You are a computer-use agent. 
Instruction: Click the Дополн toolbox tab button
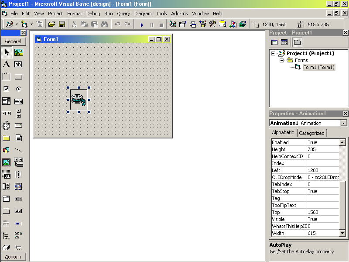[x=13, y=257]
